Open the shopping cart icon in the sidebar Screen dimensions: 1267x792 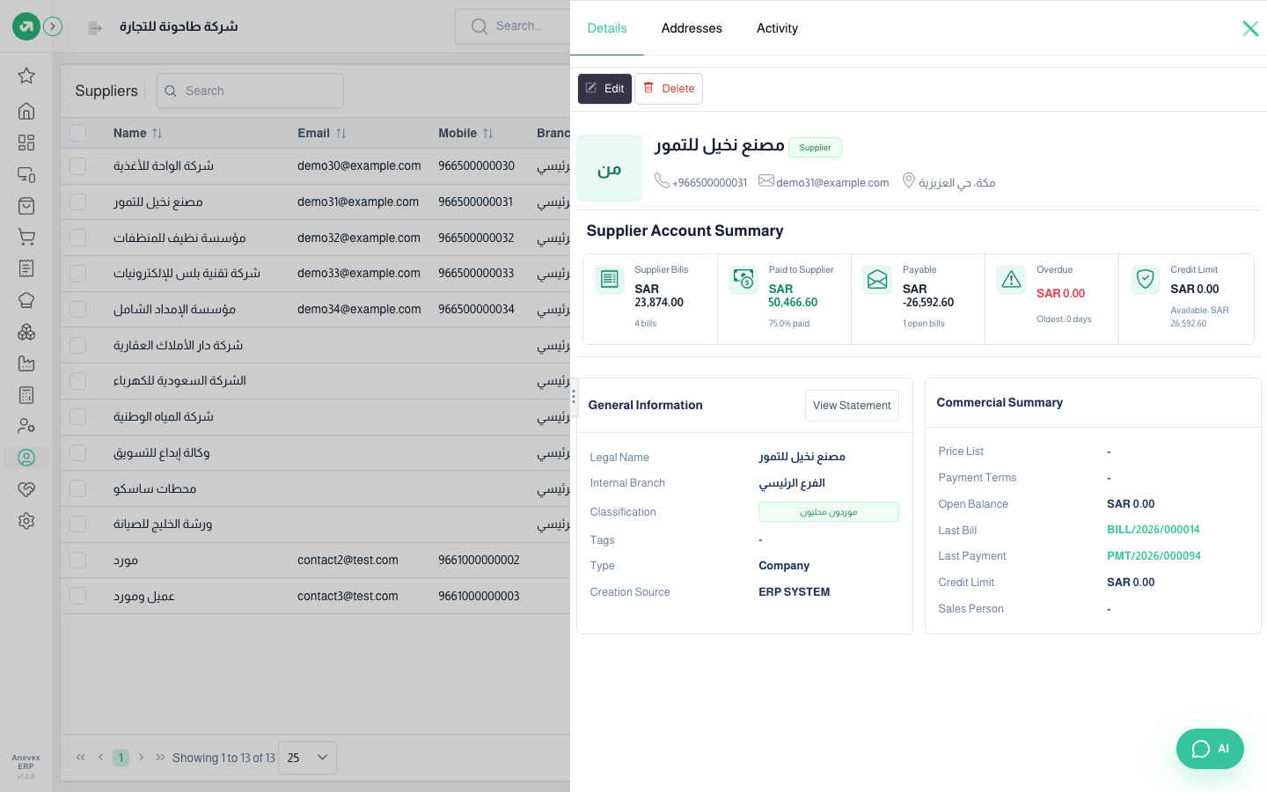point(26,237)
